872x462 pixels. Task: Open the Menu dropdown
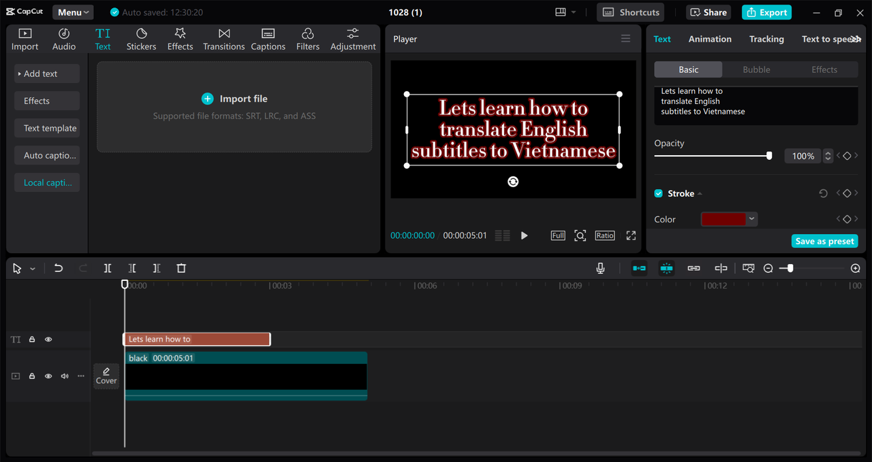pos(73,12)
